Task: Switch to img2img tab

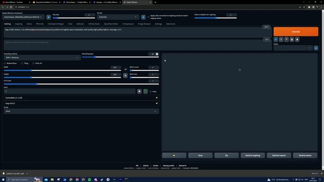Action: point(19,24)
